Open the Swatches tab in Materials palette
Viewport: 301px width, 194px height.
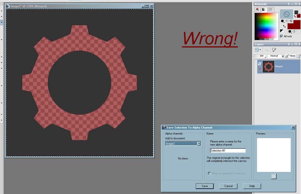270,9
